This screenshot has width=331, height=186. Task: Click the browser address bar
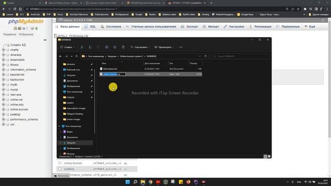point(155,9)
